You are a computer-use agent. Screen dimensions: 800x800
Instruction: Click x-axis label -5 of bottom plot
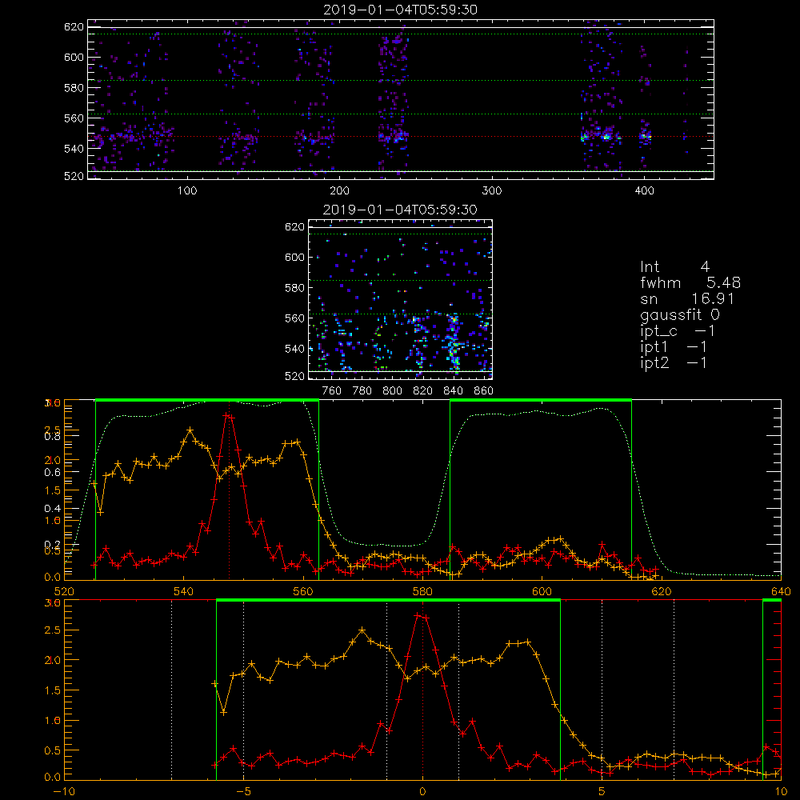click(x=243, y=792)
